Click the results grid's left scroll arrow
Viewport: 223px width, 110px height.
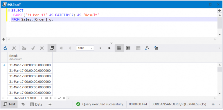pyautogui.click(x=69, y=98)
